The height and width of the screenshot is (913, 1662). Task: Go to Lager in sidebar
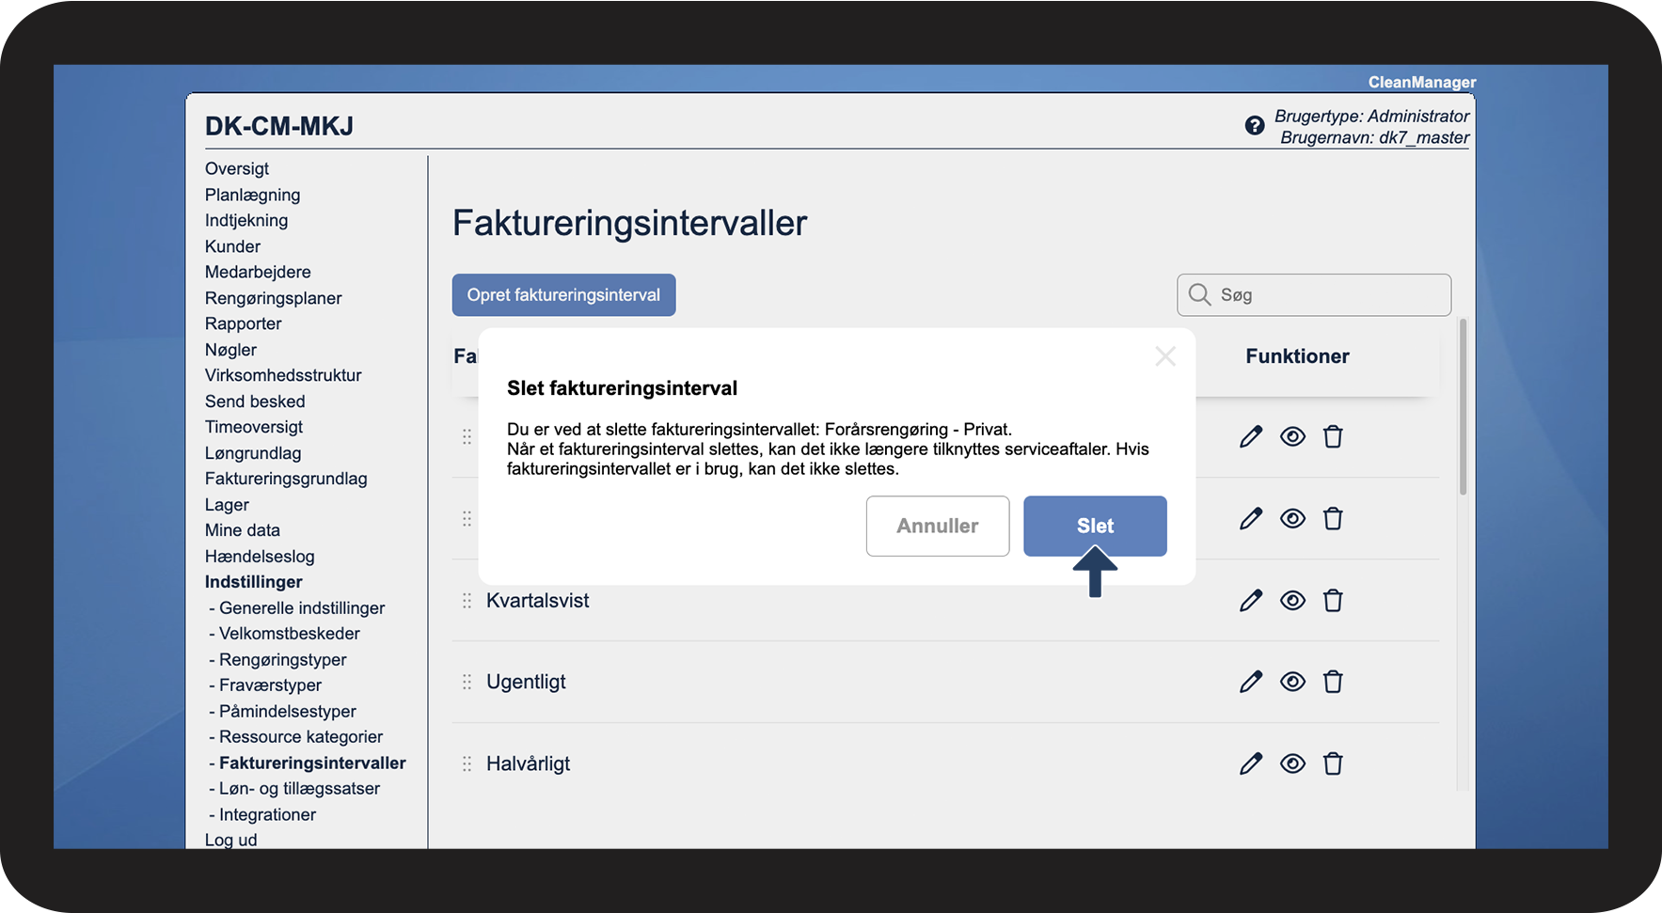point(227,505)
